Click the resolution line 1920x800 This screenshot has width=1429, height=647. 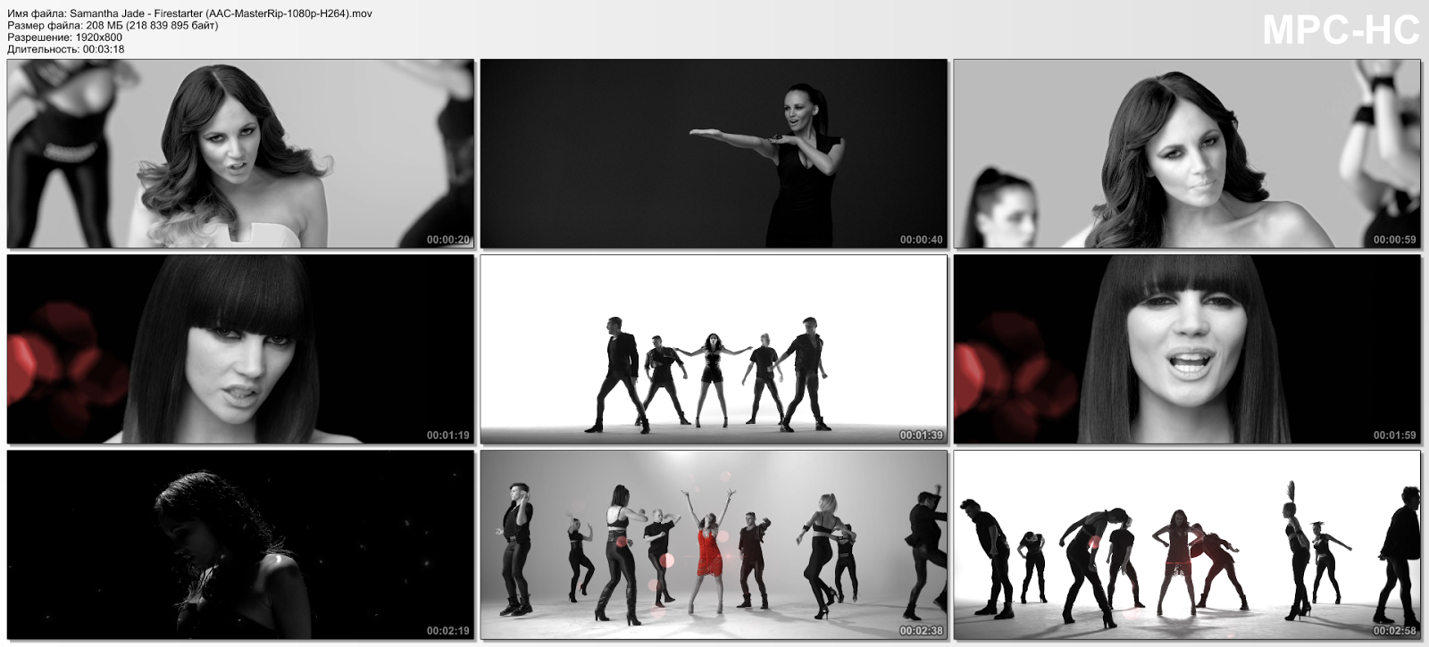[64, 37]
